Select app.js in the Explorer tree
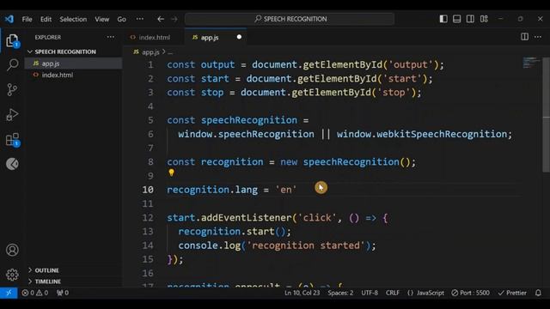 point(74,64)
